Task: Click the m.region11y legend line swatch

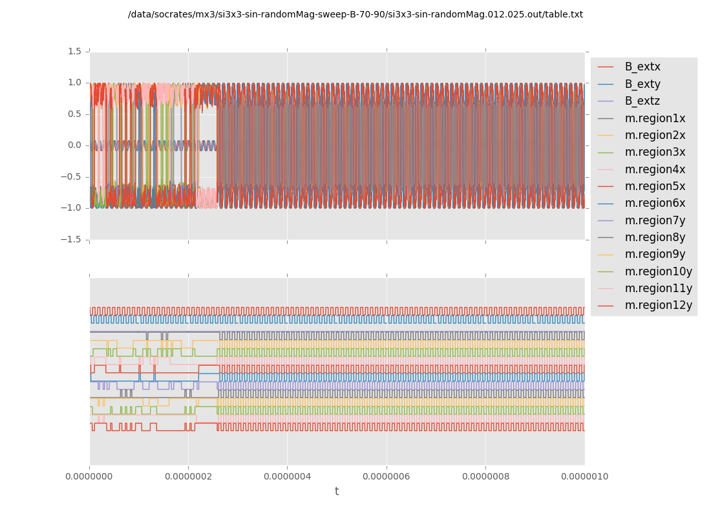Action: coord(606,289)
